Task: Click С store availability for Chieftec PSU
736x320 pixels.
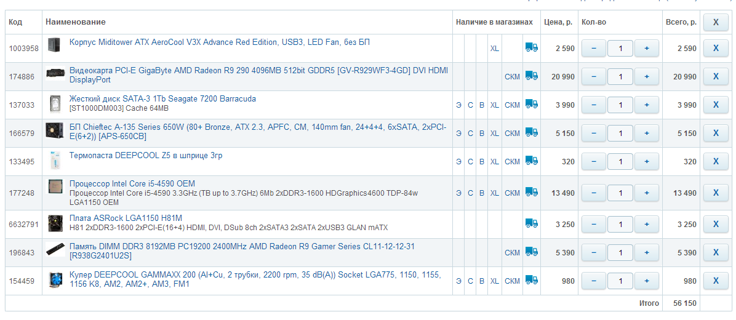Action: tap(470, 134)
